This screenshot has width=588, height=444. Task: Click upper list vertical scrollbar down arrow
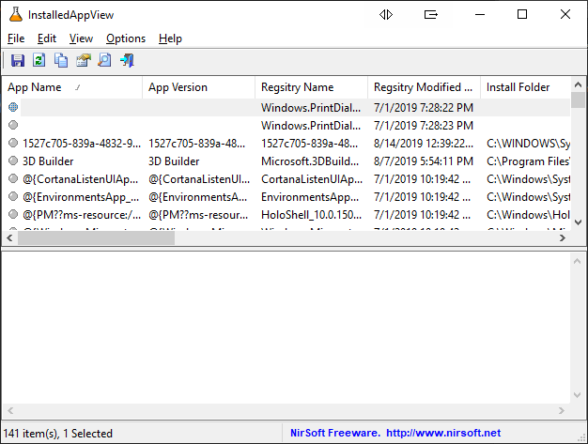[578, 222]
